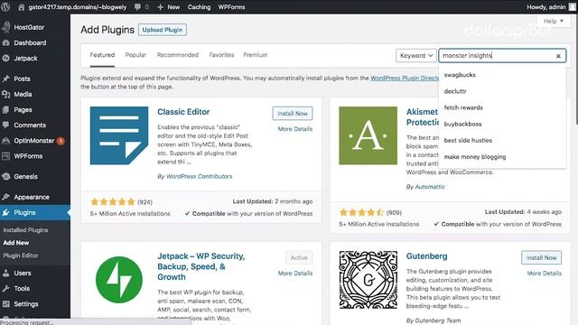Image resolution: width=578 pixels, height=325 pixels.
Task: Click the home icon beside site name
Action: [21, 7]
